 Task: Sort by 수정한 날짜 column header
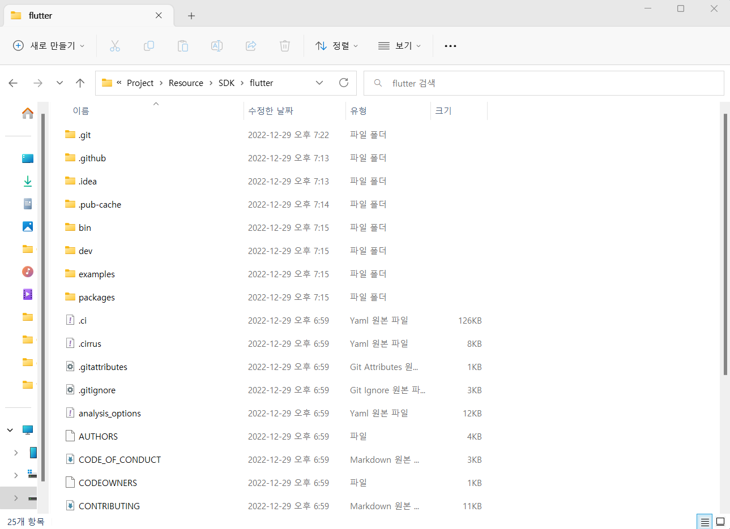click(271, 111)
